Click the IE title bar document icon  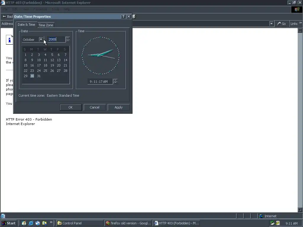[x=2, y=3]
